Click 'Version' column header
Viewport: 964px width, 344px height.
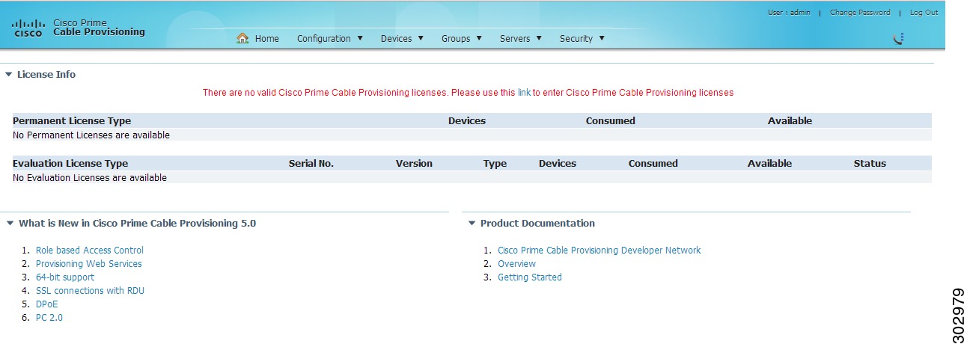(414, 163)
